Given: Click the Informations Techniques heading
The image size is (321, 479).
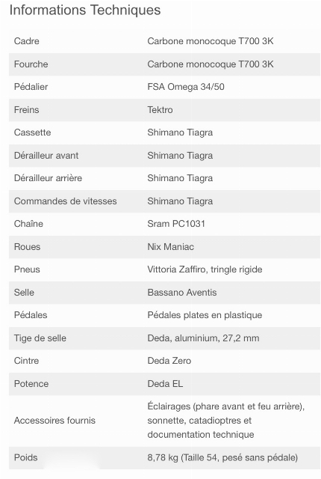Looking at the screenshot, I should tap(85, 10).
